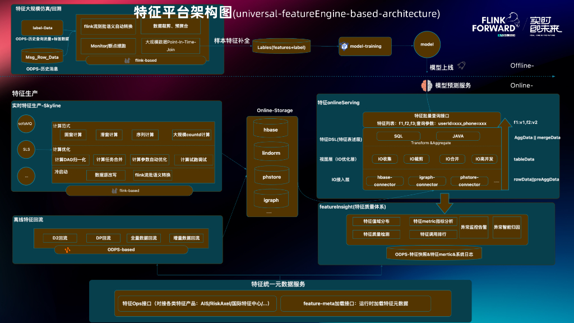
Task: Select the ODPS-特征快照 log cylinder
Action: pos(434,253)
